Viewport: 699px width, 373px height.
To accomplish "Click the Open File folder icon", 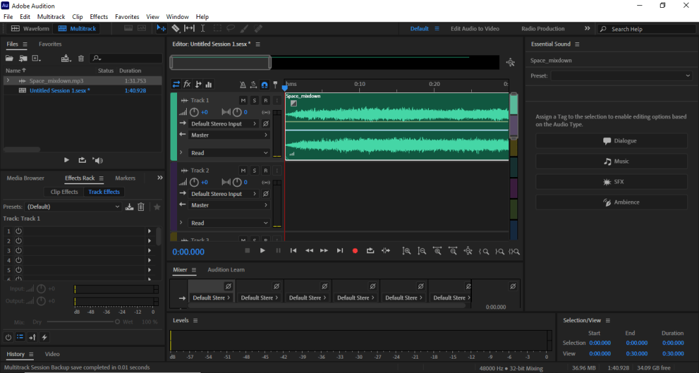I will (10, 59).
